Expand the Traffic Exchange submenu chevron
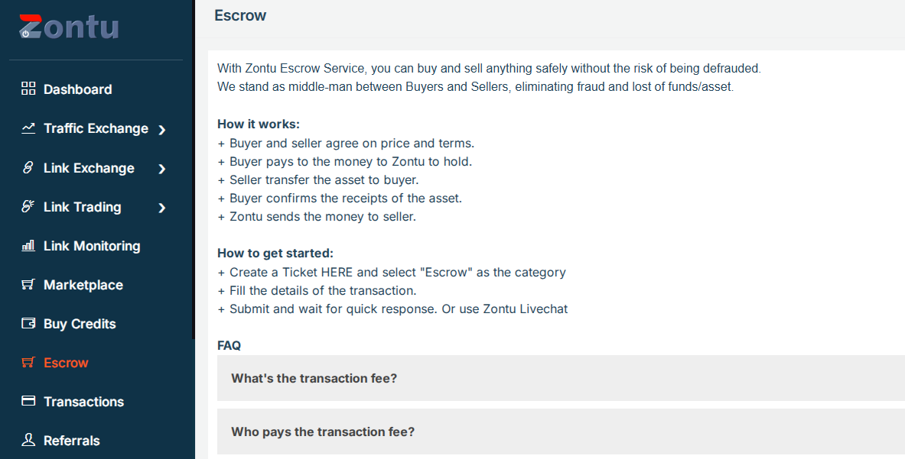The height and width of the screenshot is (459, 905). [x=162, y=130]
